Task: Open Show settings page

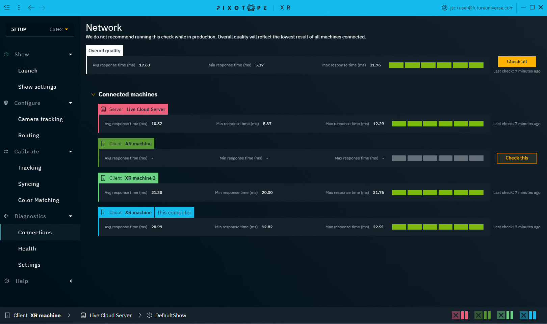Action: pyautogui.click(x=37, y=87)
